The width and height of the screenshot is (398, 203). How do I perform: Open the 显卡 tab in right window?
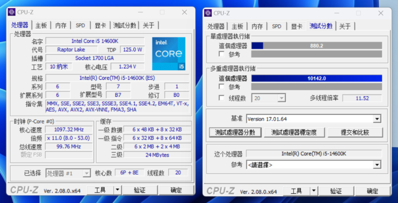tap(296, 27)
